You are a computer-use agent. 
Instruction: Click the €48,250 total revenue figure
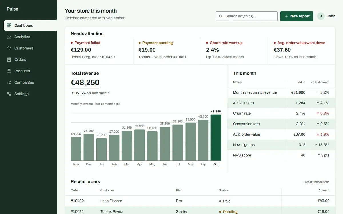[x=85, y=82]
